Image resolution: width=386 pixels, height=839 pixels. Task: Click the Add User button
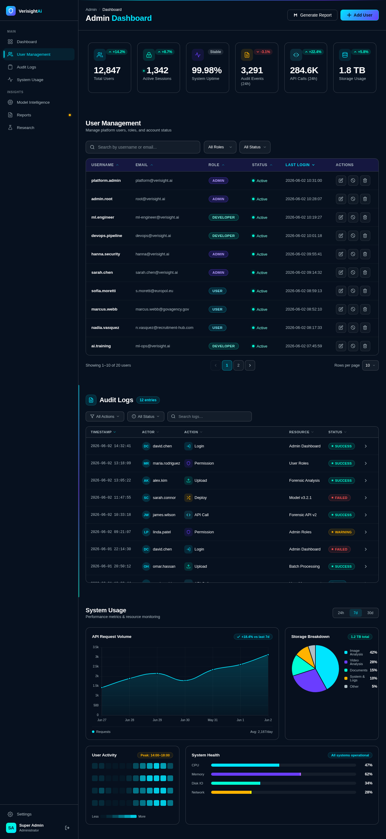[360, 15]
